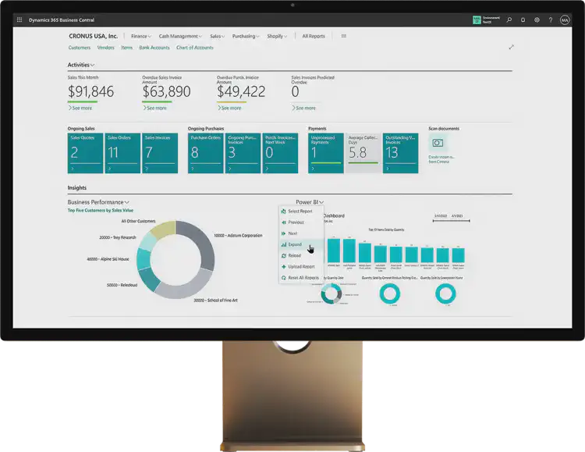Click the green environment badge icon
This screenshot has width=585, height=452.
(477, 20)
